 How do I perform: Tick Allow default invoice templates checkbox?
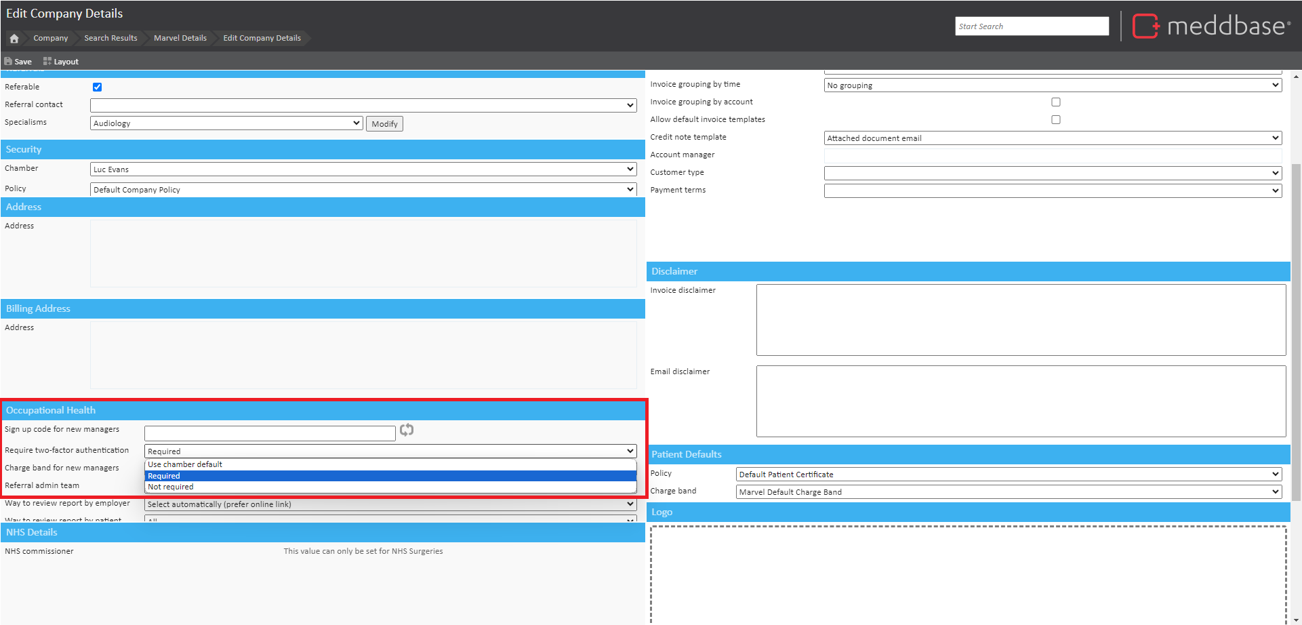pyautogui.click(x=1055, y=120)
